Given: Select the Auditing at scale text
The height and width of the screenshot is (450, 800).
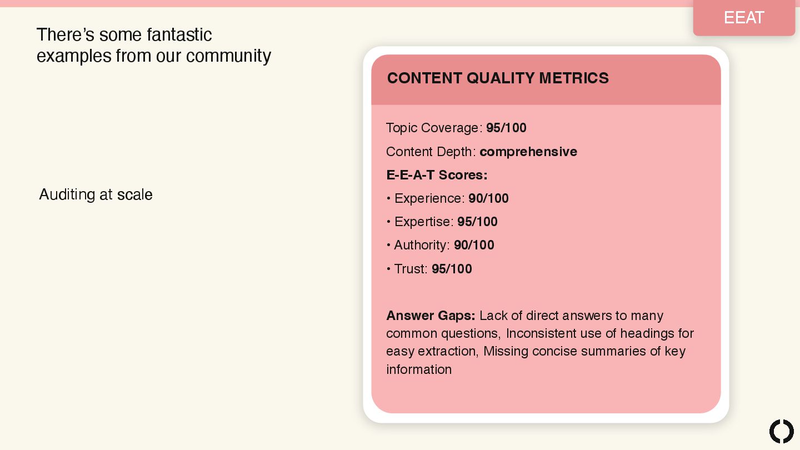Looking at the screenshot, I should click(96, 194).
